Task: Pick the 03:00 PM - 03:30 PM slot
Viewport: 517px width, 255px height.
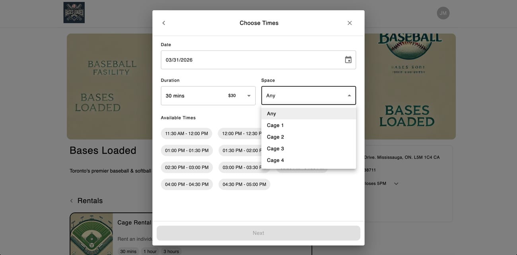Action: 240,167
